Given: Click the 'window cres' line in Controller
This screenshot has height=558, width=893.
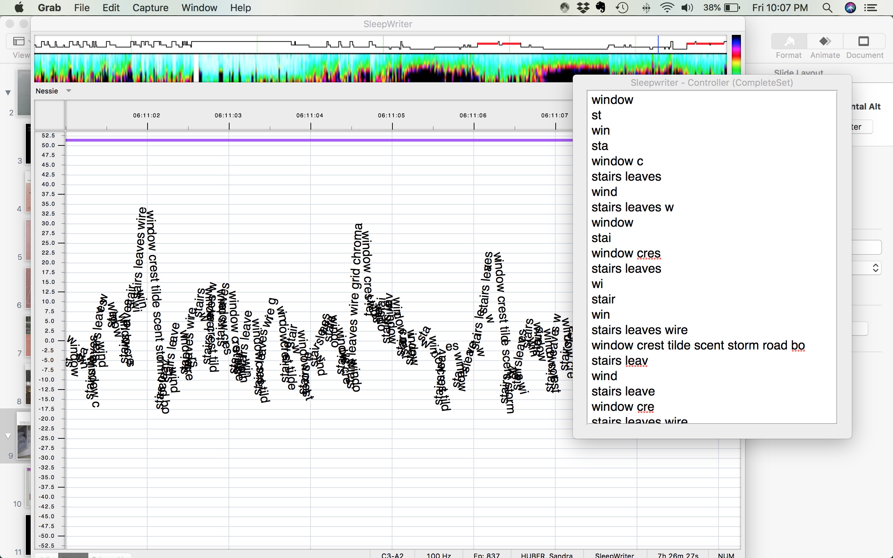Looking at the screenshot, I should coord(626,253).
